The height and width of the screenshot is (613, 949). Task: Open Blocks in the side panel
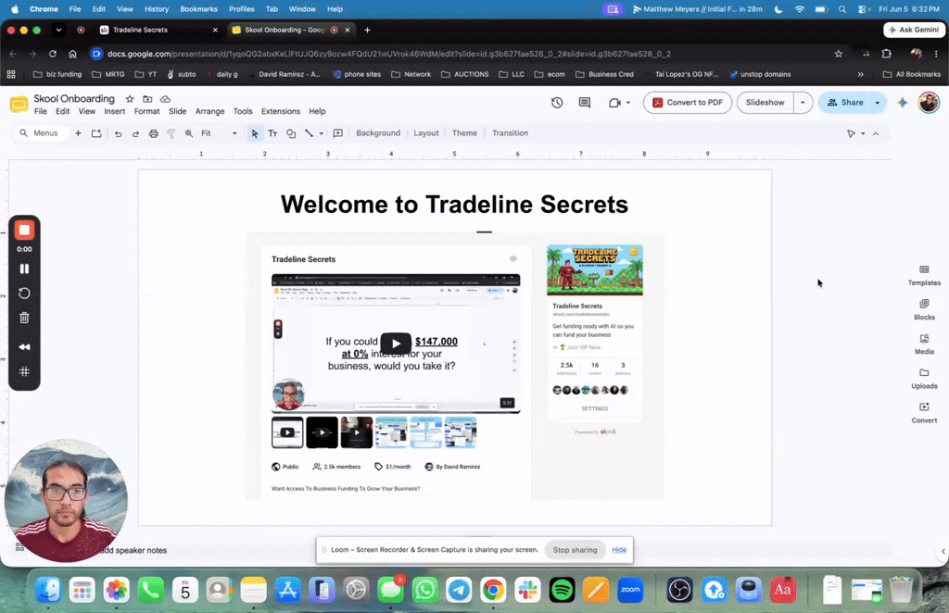(x=924, y=310)
